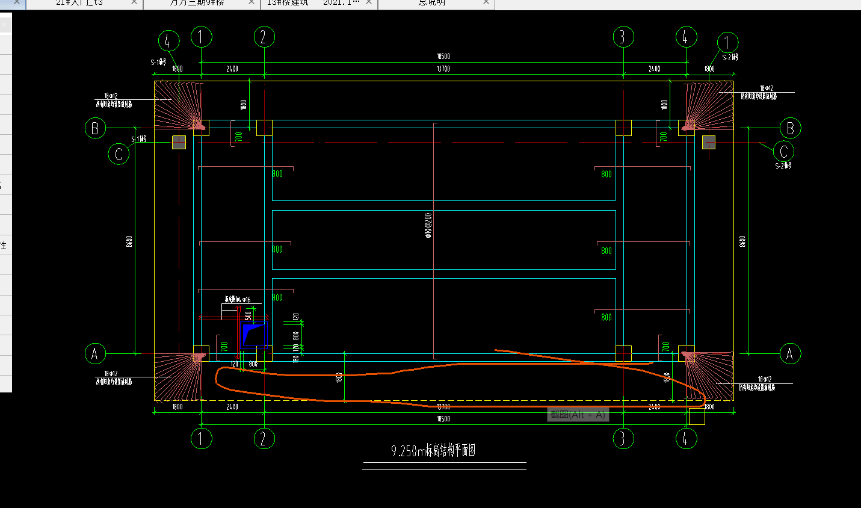This screenshot has height=508, width=861.
Task: Open the 13#楼建筑 2021.1 tab
Action: click(313, 3)
